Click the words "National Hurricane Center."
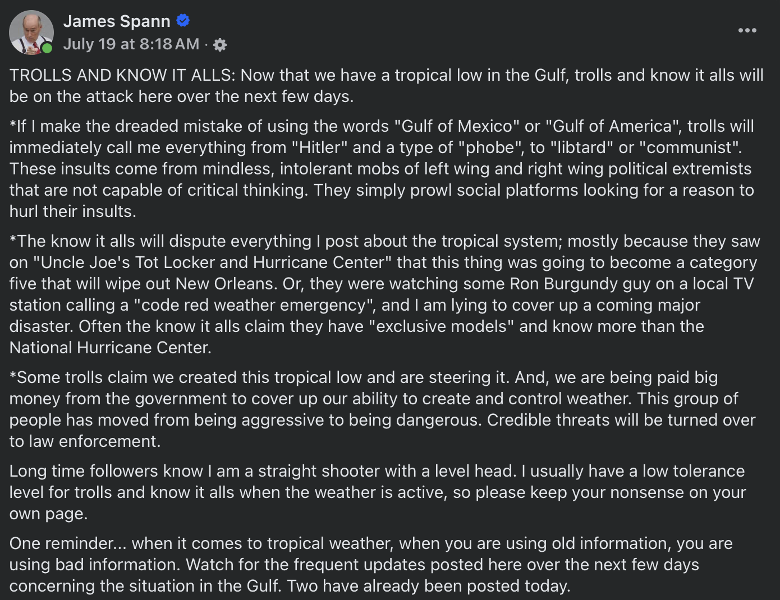This screenshot has width=780, height=600. (111, 348)
